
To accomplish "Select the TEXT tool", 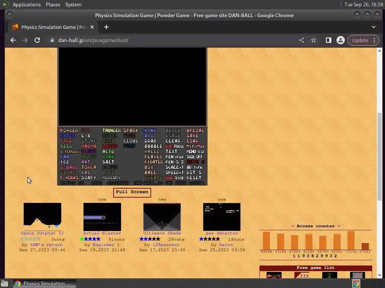I will point(171,151).
